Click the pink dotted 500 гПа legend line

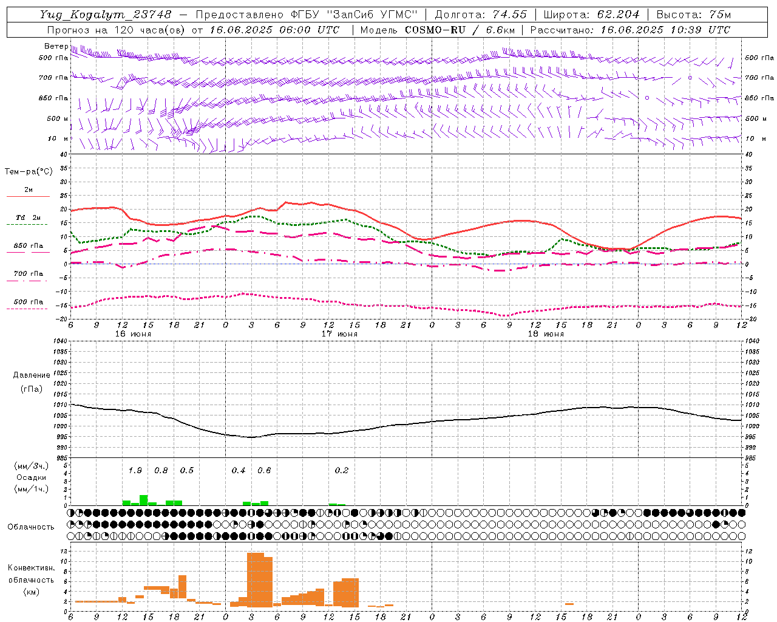click(28, 309)
